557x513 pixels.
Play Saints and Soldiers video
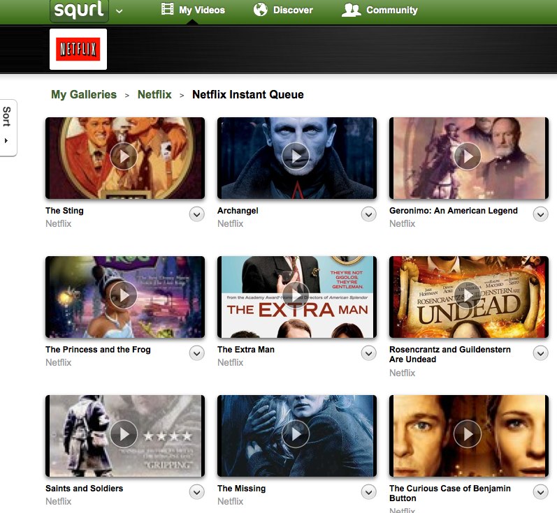(124, 433)
